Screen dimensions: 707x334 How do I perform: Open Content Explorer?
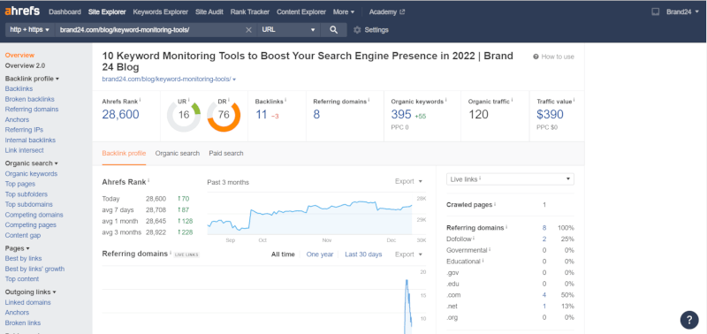[301, 11]
